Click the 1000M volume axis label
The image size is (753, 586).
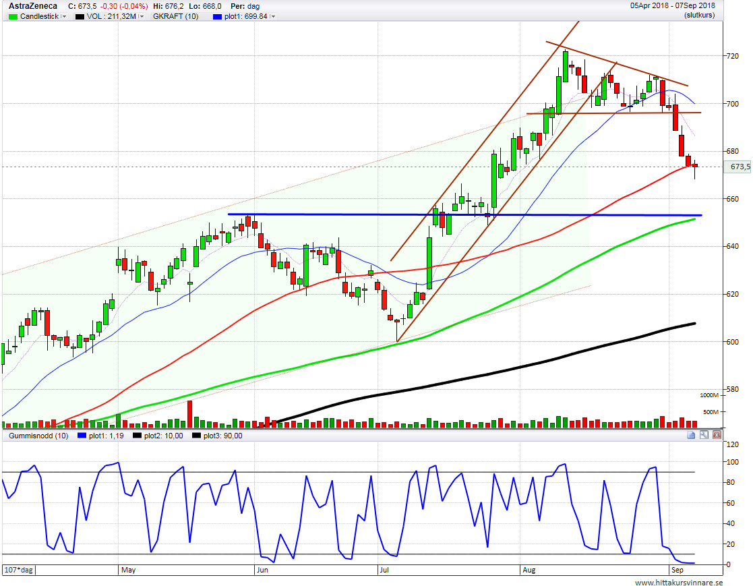click(709, 395)
